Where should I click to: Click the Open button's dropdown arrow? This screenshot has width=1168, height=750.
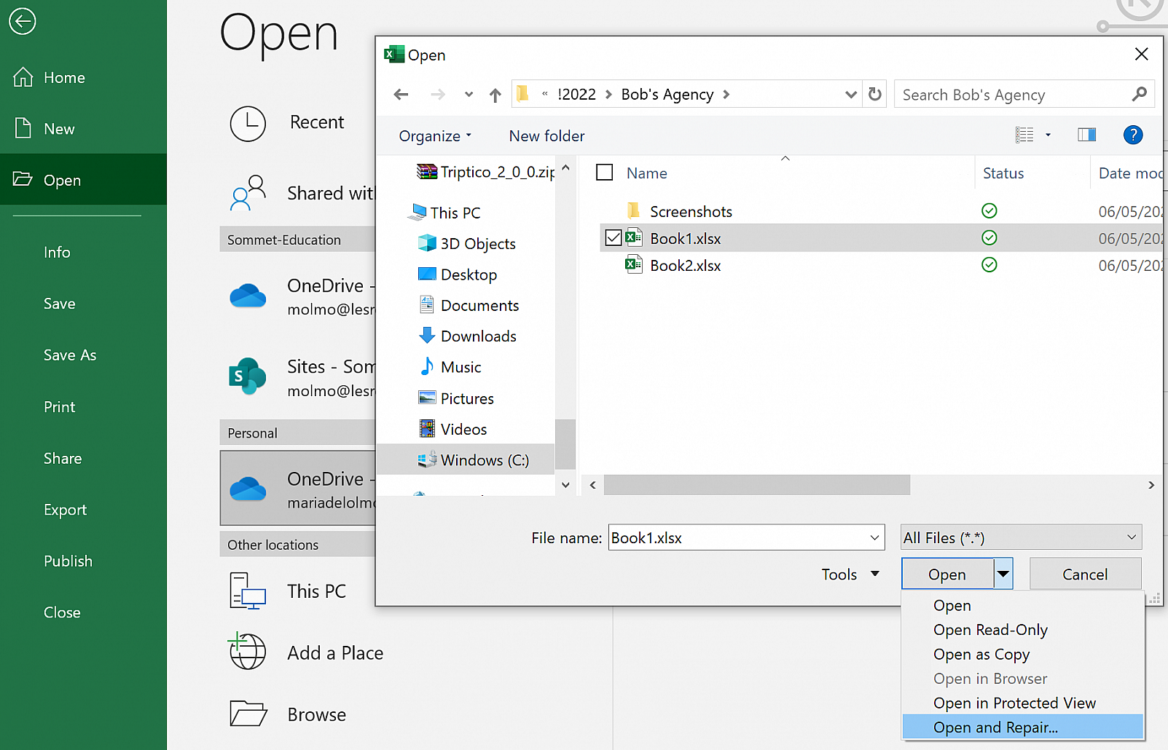1003,574
